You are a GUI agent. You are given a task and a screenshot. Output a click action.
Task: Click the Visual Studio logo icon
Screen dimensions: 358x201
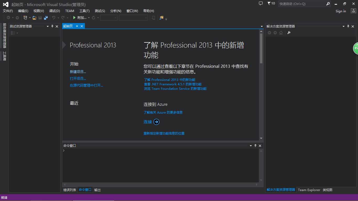point(6,4)
